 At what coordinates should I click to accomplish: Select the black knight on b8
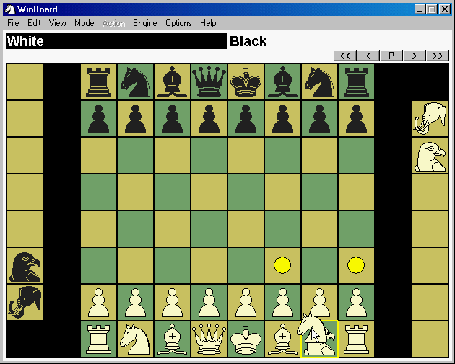(x=136, y=82)
